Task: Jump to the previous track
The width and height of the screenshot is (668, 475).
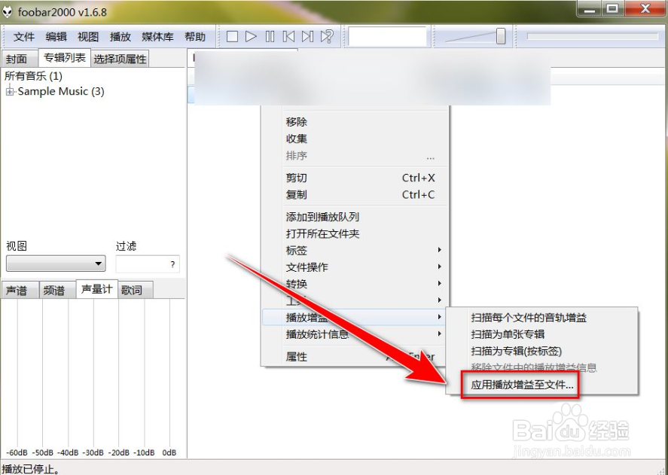Action: pyautogui.click(x=288, y=37)
